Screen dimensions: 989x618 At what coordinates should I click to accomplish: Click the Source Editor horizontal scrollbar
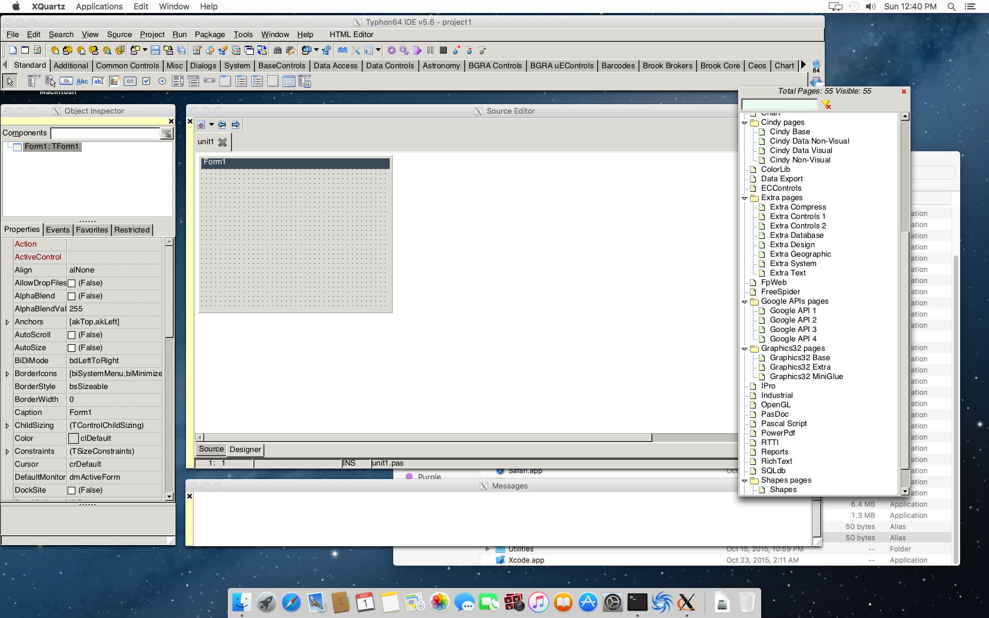pyautogui.click(x=427, y=437)
